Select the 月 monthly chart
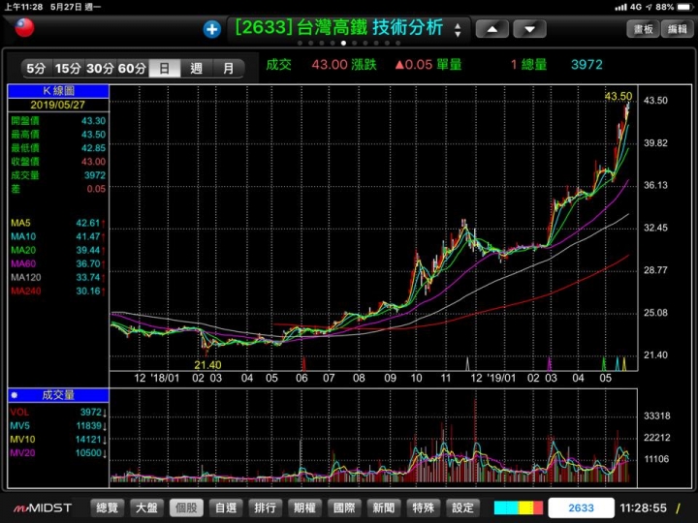The image size is (698, 523). (x=229, y=69)
